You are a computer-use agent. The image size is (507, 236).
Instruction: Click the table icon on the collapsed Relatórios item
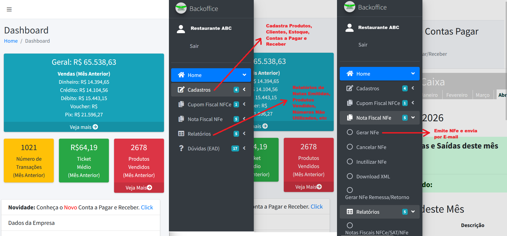(181, 134)
